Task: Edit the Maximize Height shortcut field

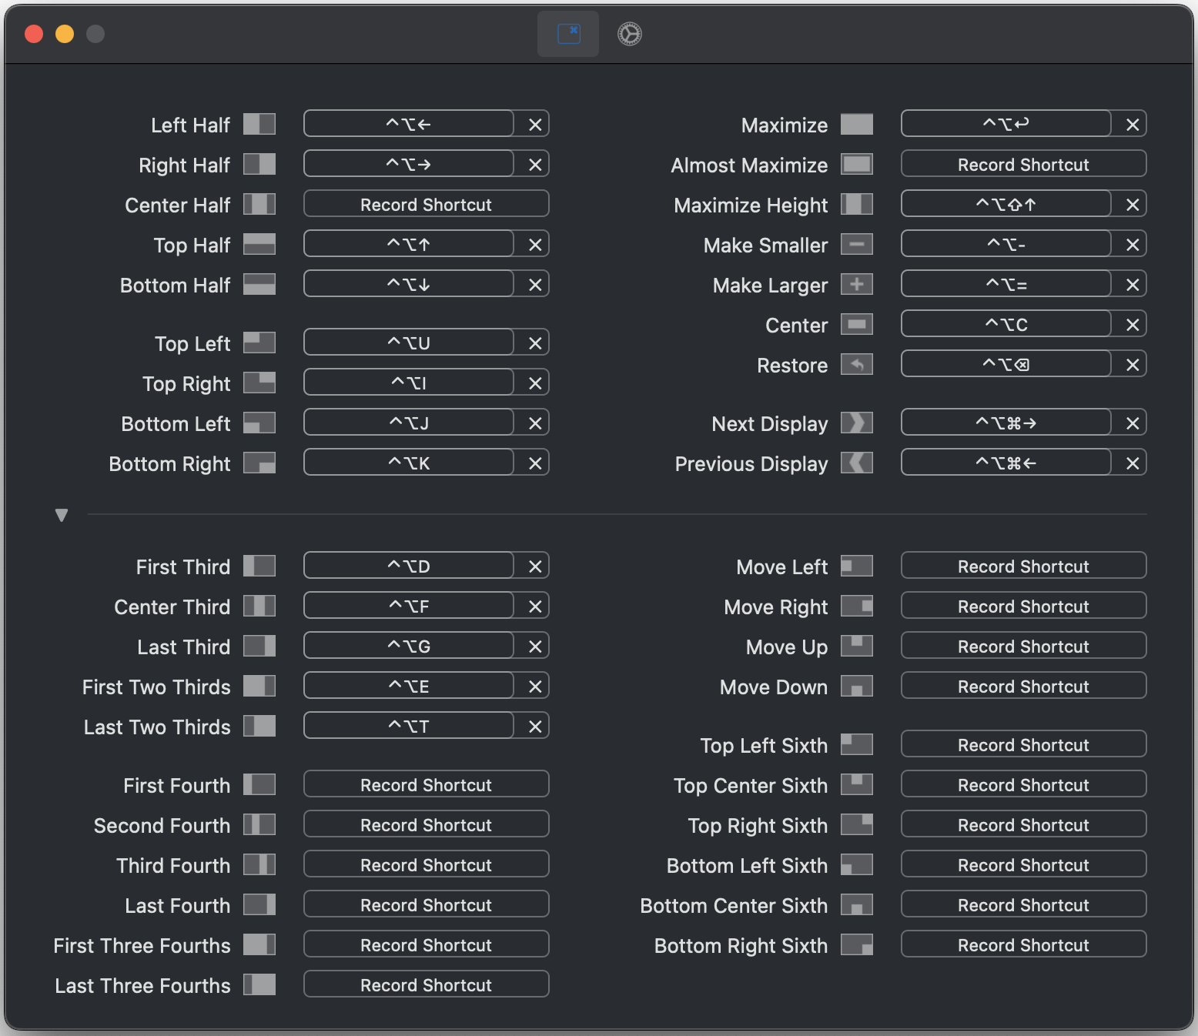Action: [1006, 204]
